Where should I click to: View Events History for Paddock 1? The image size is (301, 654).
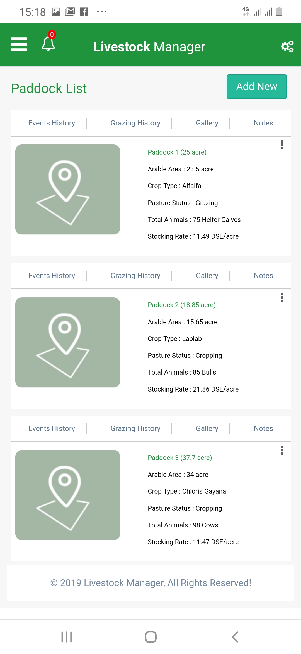pyautogui.click(x=52, y=123)
